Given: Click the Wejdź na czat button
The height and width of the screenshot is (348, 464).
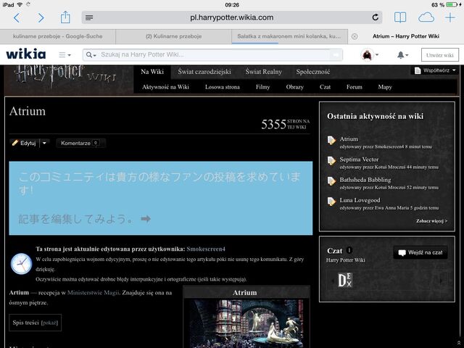Looking at the screenshot, I should (x=420, y=253).
